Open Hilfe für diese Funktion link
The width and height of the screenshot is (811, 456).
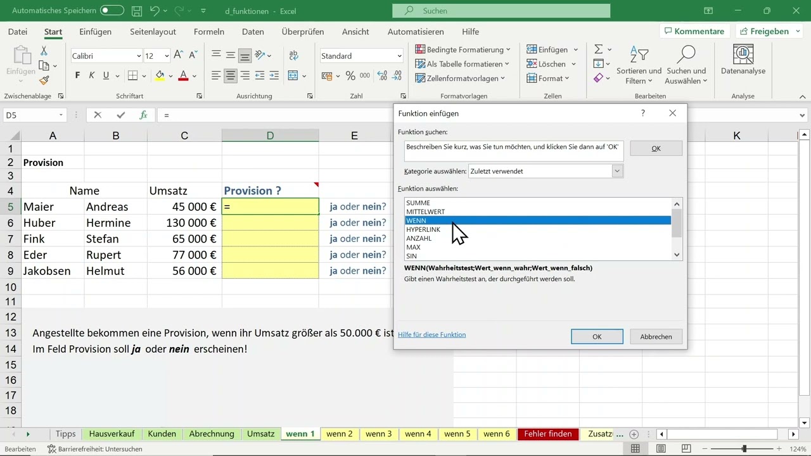431,334
